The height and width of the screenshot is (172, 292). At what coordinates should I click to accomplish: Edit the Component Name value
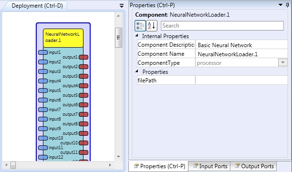(241, 54)
